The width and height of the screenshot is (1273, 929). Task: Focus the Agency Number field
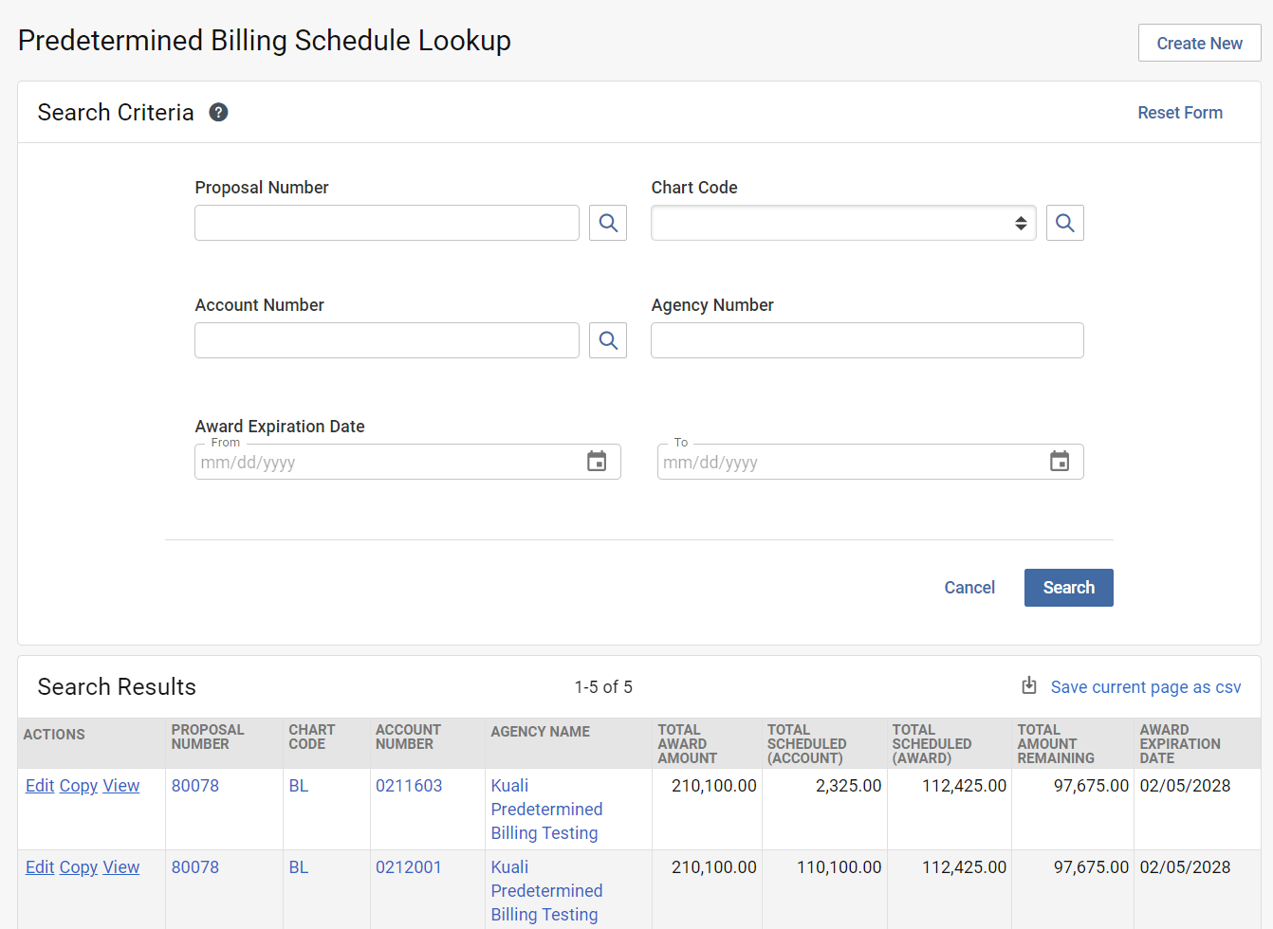point(867,340)
